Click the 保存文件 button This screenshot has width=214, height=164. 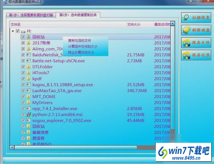click(x=196, y=42)
